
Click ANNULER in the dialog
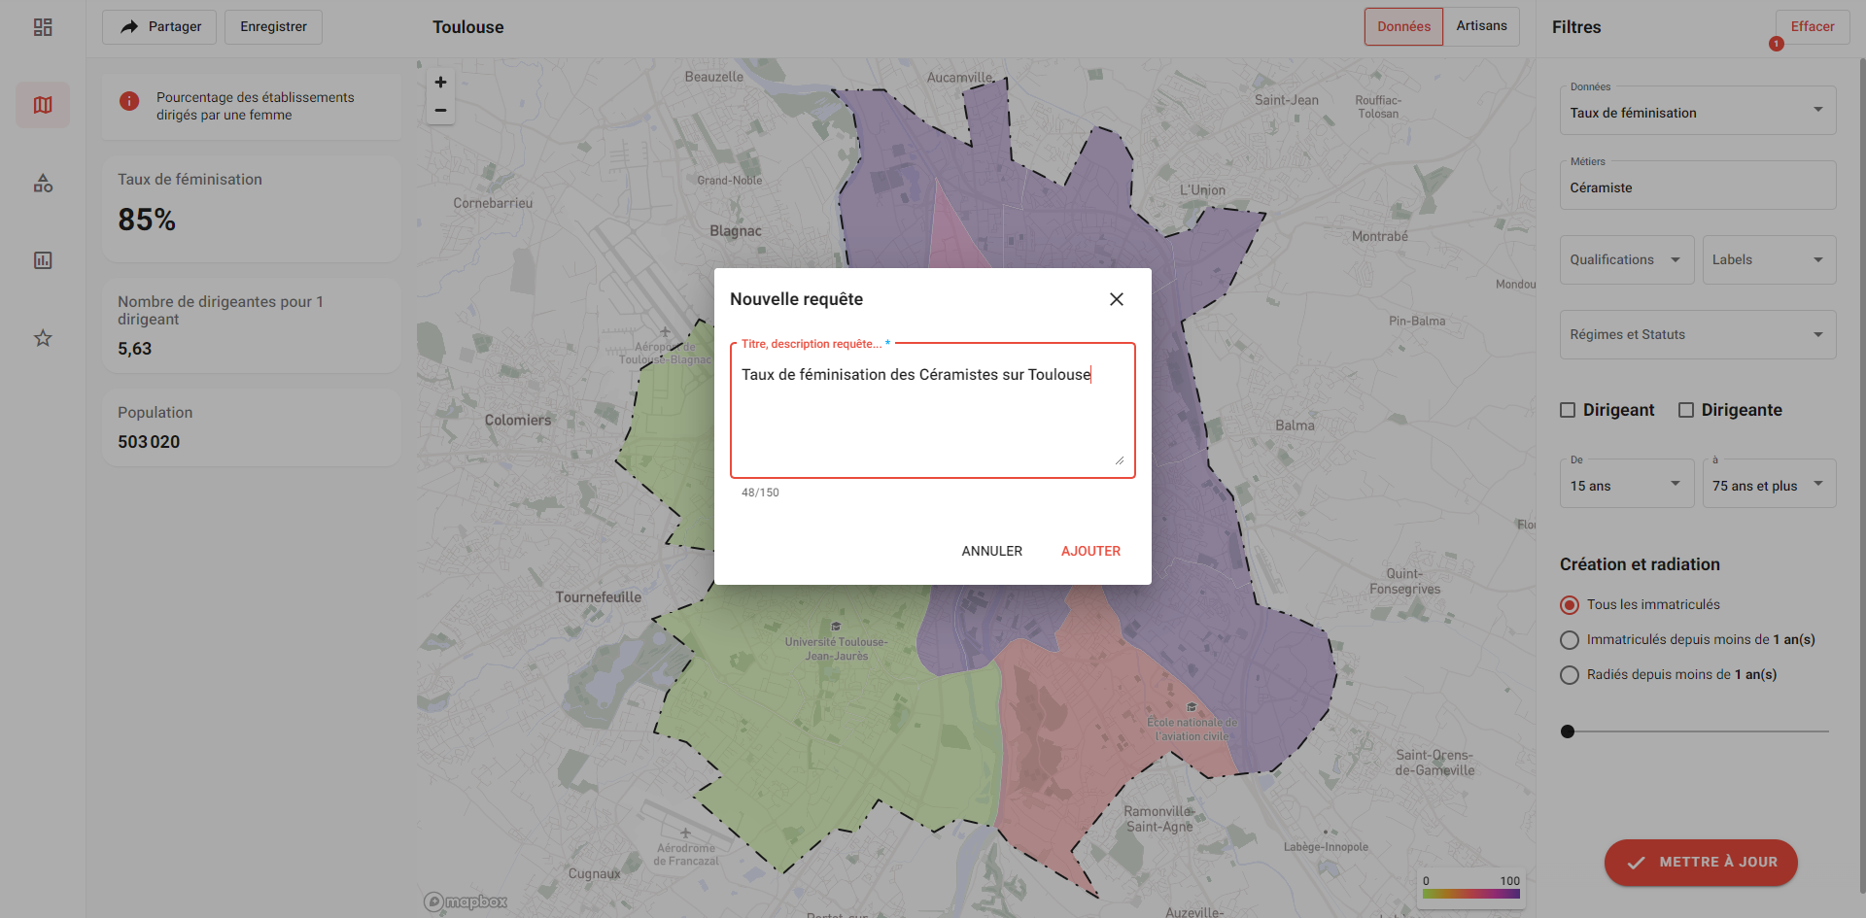(x=991, y=551)
